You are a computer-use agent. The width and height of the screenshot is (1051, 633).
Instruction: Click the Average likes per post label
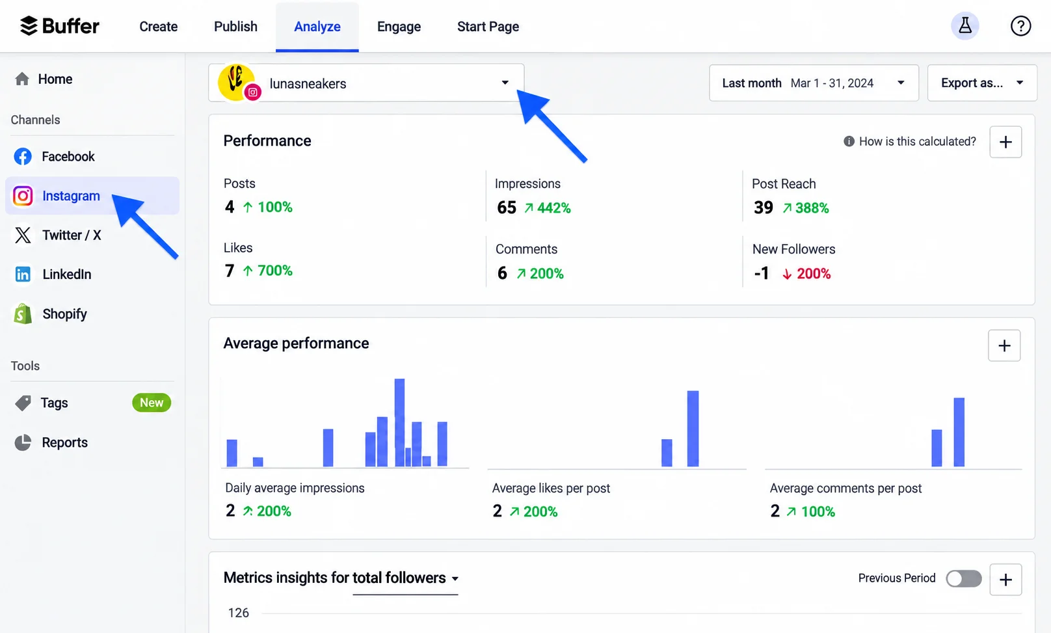[551, 488]
